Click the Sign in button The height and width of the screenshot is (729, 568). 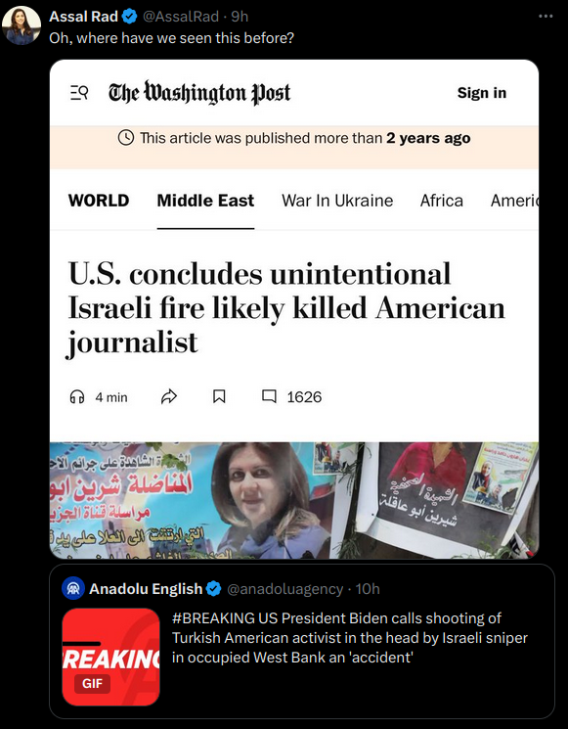click(482, 93)
